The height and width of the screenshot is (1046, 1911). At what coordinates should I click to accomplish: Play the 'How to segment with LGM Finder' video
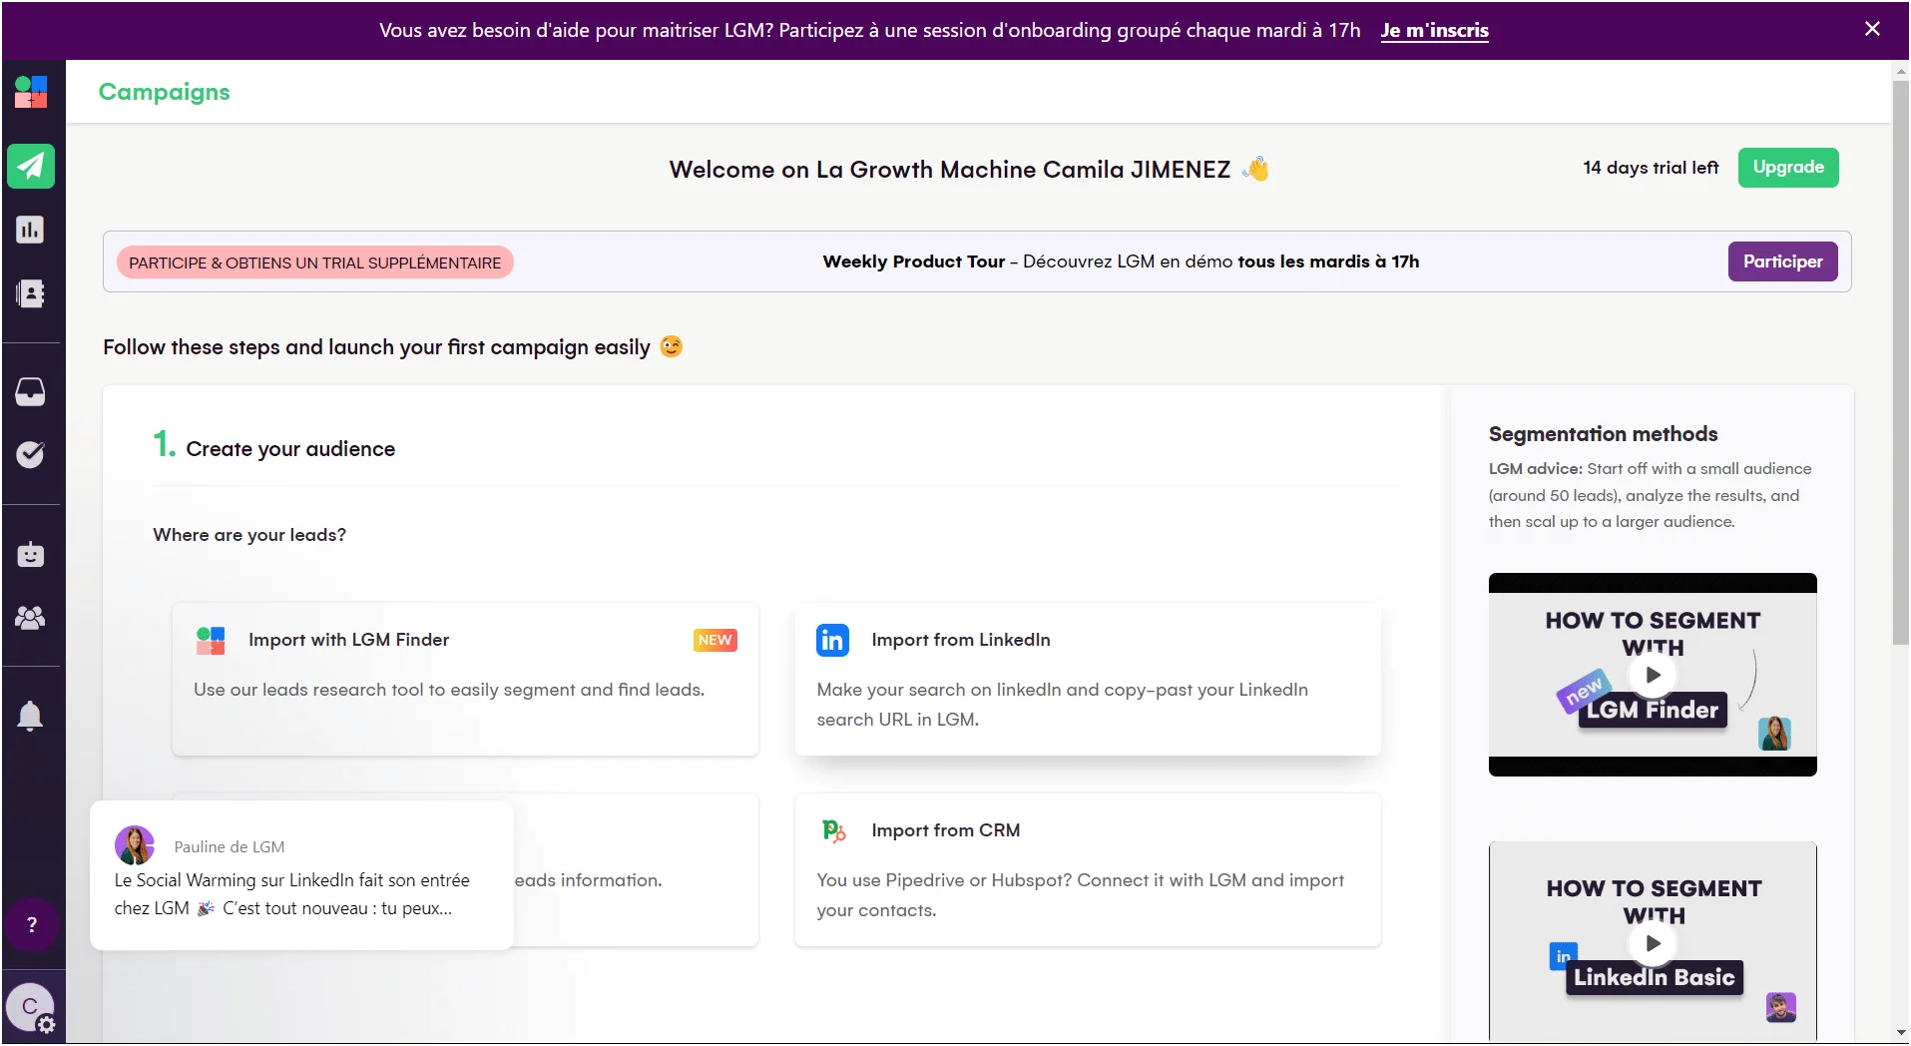click(1653, 675)
